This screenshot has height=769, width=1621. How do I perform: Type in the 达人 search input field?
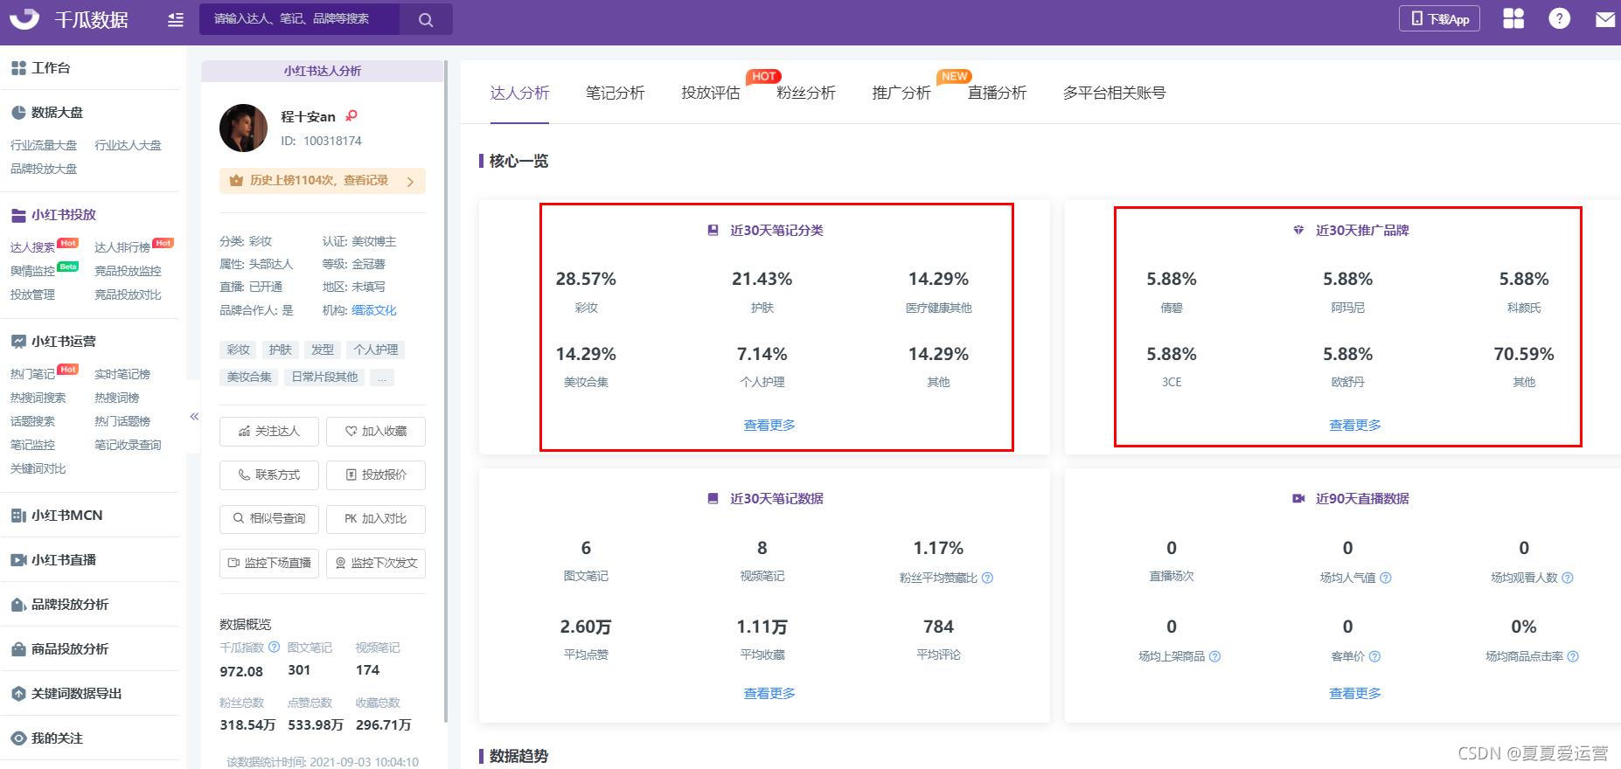coord(300,19)
